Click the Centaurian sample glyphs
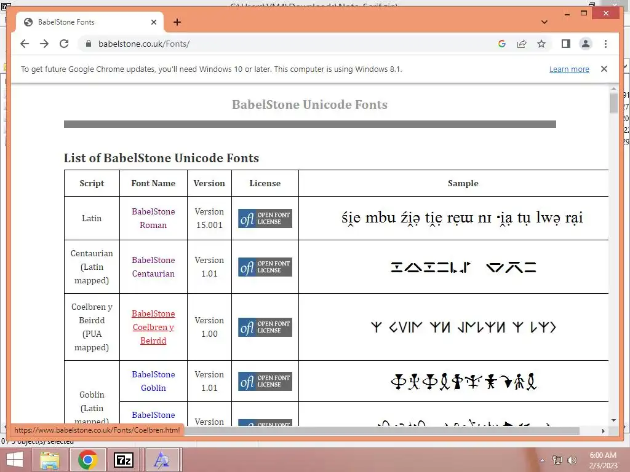 click(x=463, y=267)
